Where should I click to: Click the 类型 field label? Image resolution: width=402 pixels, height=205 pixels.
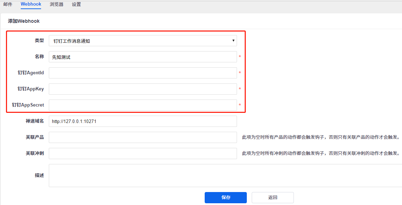[x=39, y=40]
